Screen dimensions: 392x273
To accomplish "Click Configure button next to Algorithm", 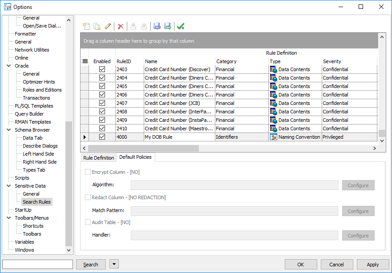I will point(358,185).
